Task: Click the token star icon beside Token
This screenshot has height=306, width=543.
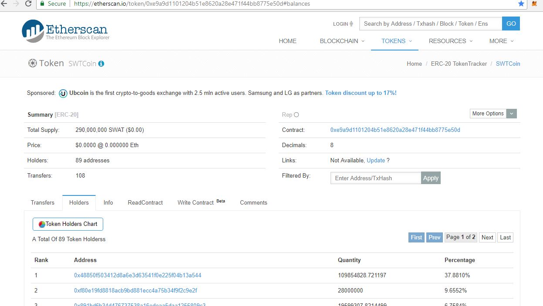Action: point(32,64)
